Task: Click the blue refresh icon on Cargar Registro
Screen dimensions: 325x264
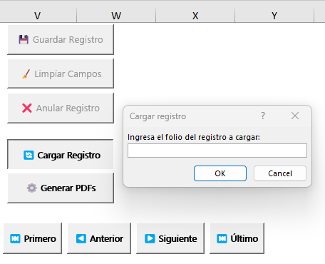Action: coord(29,155)
